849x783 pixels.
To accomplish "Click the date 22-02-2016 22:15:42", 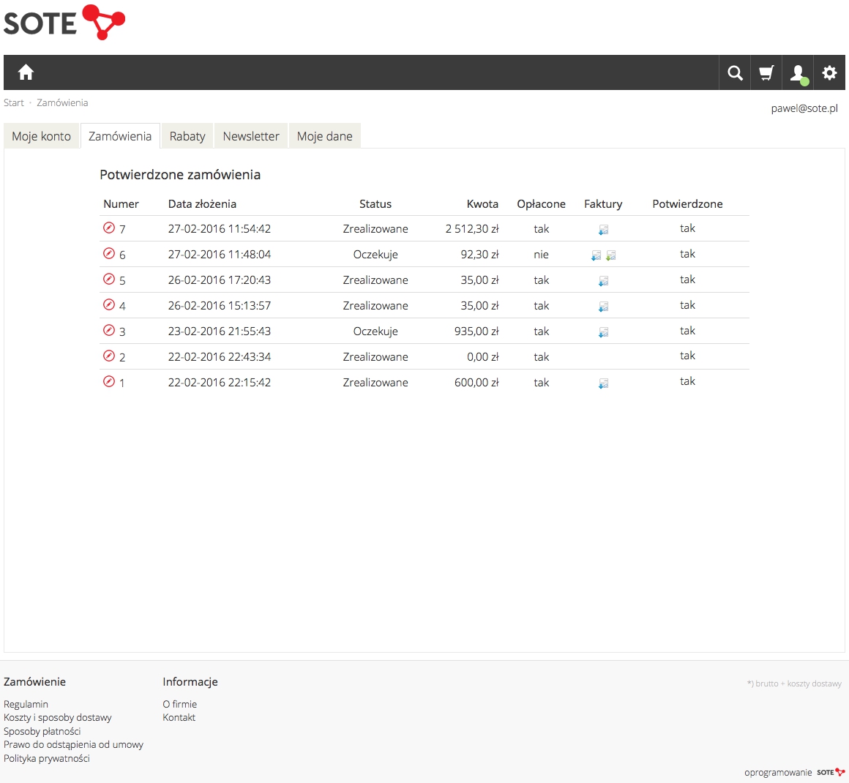I will pyautogui.click(x=220, y=382).
